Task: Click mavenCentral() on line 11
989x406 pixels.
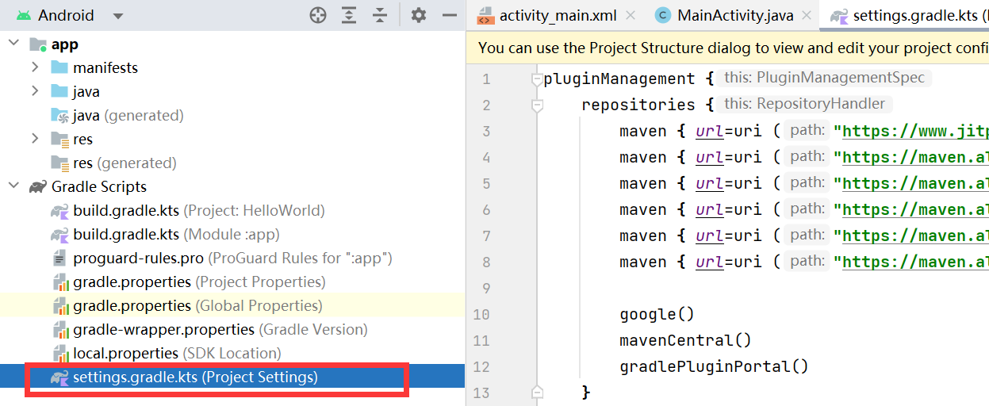Action: coord(685,340)
